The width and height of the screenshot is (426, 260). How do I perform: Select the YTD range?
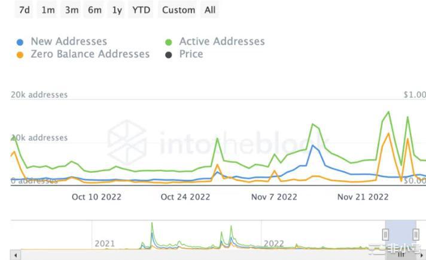pos(141,10)
